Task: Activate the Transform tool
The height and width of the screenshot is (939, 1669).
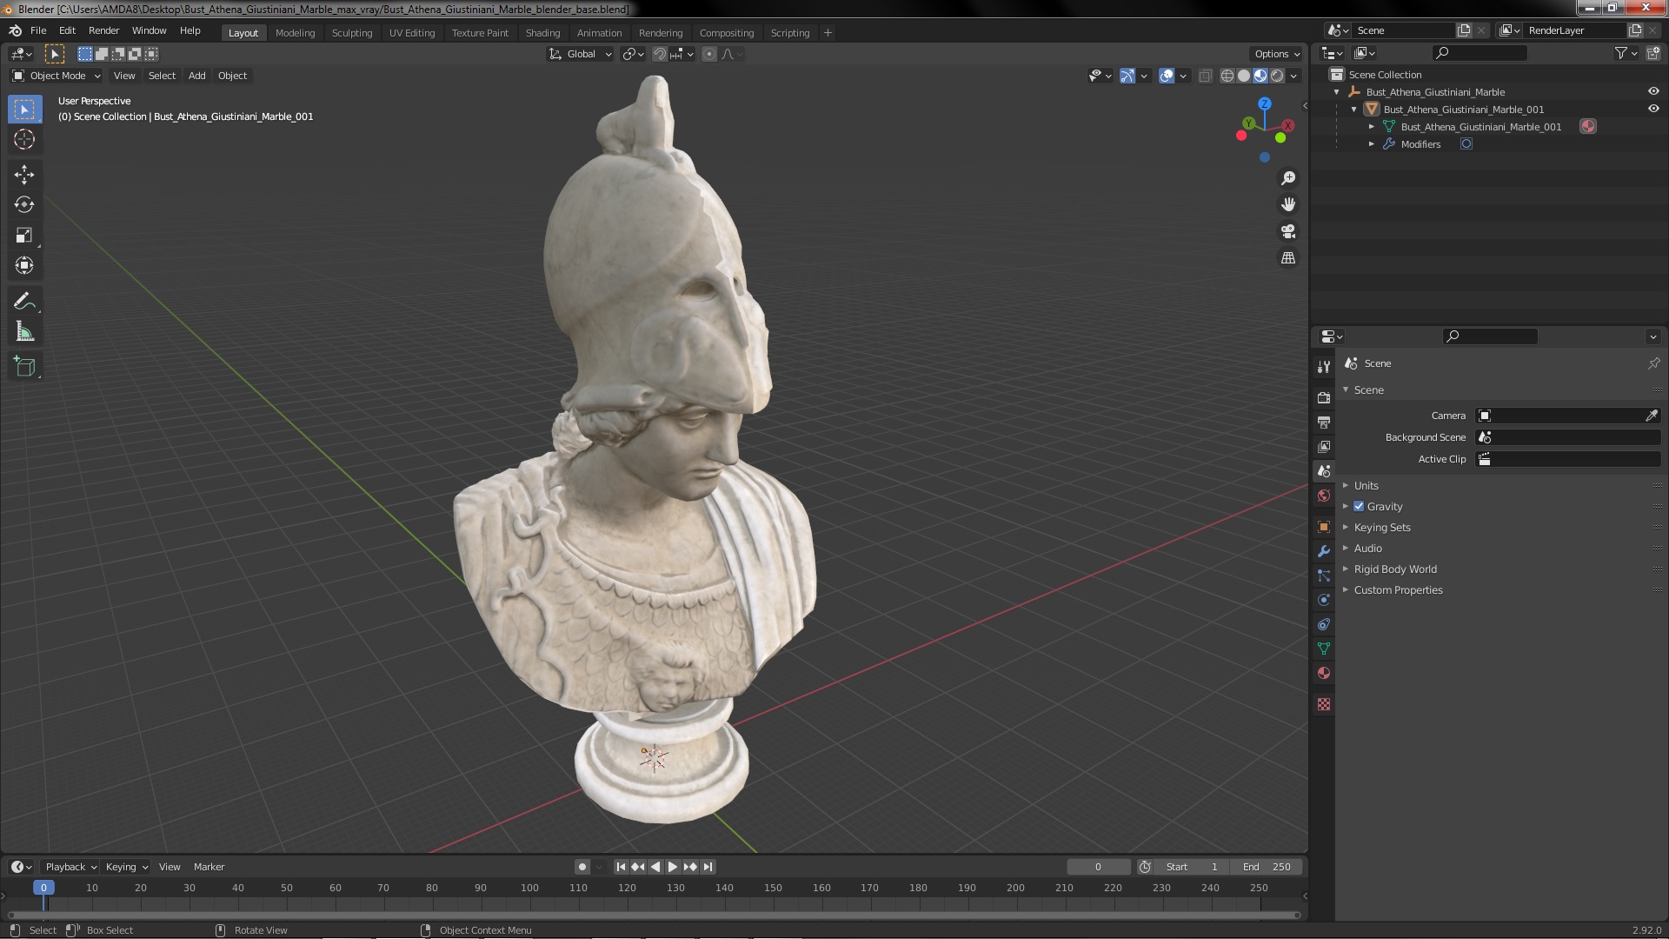Action: tap(24, 265)
